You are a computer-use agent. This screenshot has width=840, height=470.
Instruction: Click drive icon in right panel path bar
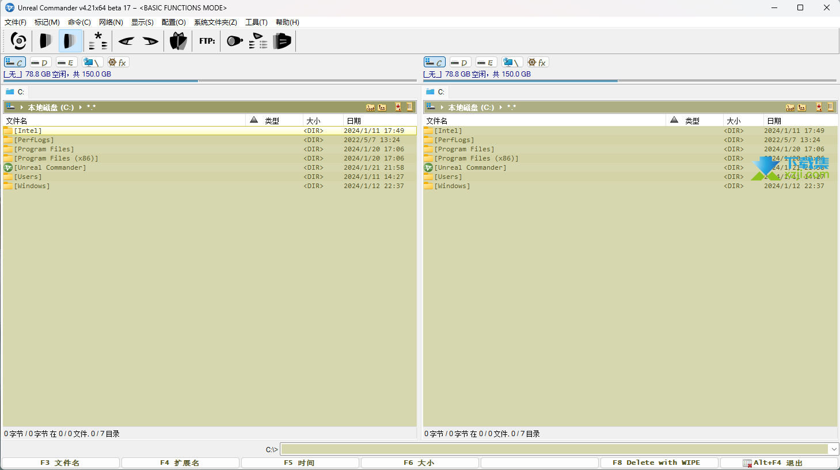(x=431, y=107)
